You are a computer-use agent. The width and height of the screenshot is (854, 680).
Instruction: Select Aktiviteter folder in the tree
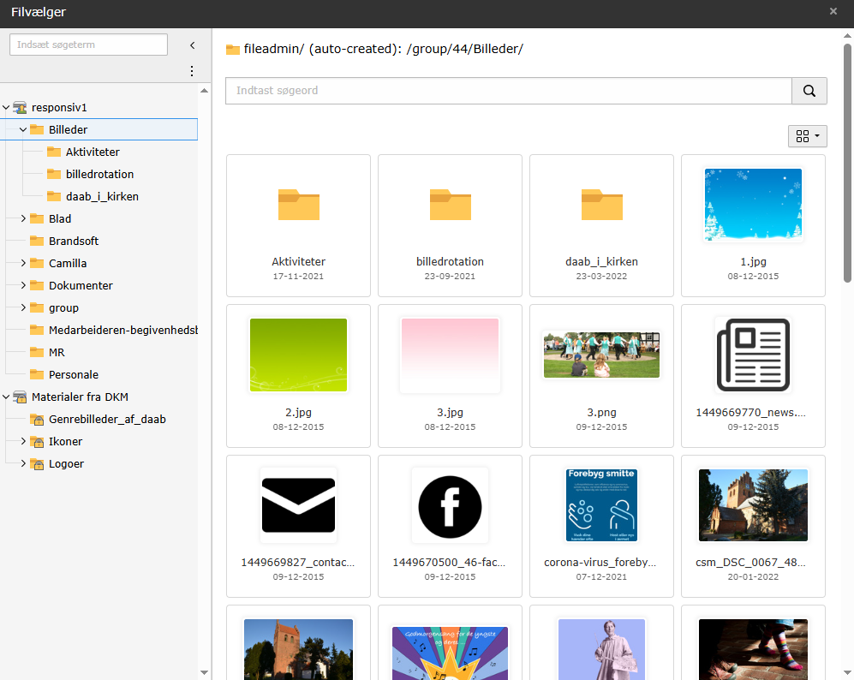[93, 152]
